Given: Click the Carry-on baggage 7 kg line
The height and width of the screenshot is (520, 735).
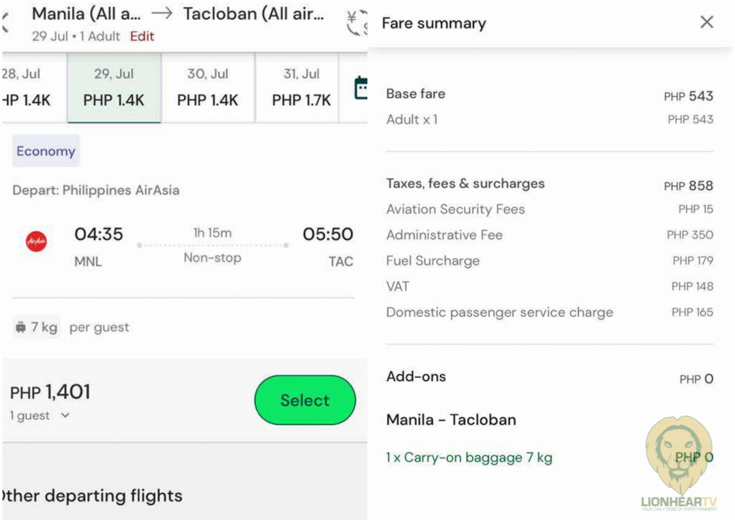Looking at the screenshot, I should (469, 458).
